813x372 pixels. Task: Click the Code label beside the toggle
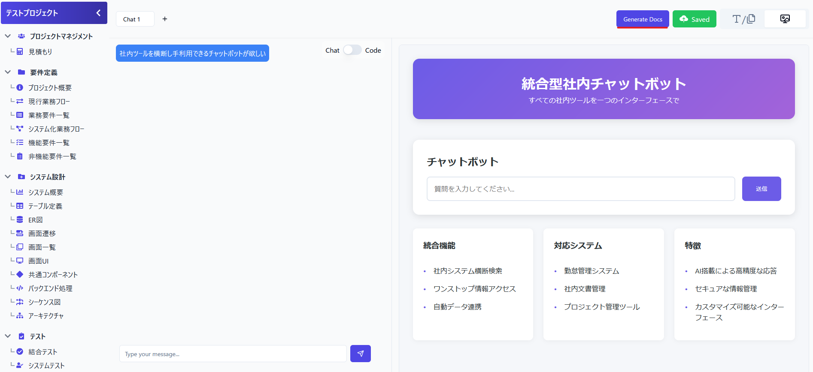click(x=373, y=50)
